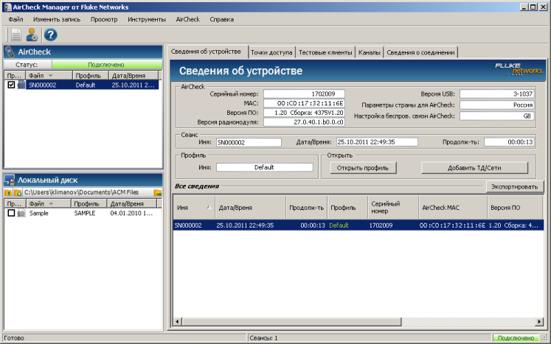Click the report document toolbar icon
551x344 pixels.
click(x=16, y=35)
